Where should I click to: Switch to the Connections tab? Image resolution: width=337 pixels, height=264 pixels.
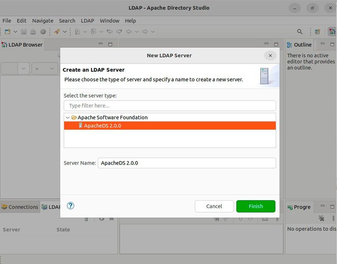(20, 207)
